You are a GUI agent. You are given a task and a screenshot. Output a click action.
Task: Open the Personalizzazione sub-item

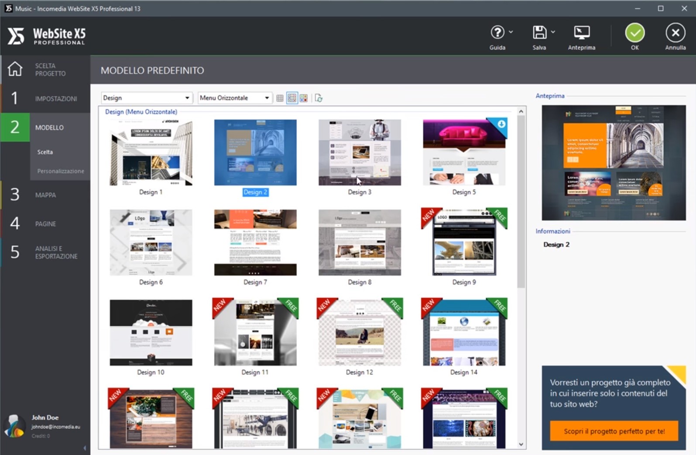(60, 171)
